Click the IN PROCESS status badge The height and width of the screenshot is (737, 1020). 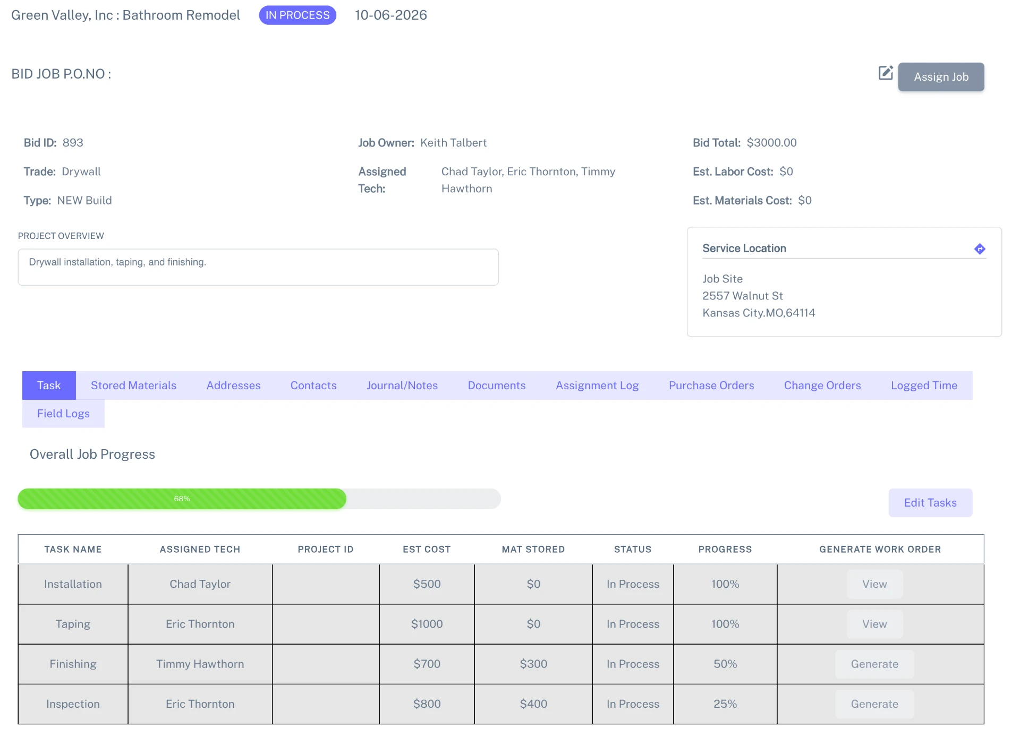[x=297, y=15]
